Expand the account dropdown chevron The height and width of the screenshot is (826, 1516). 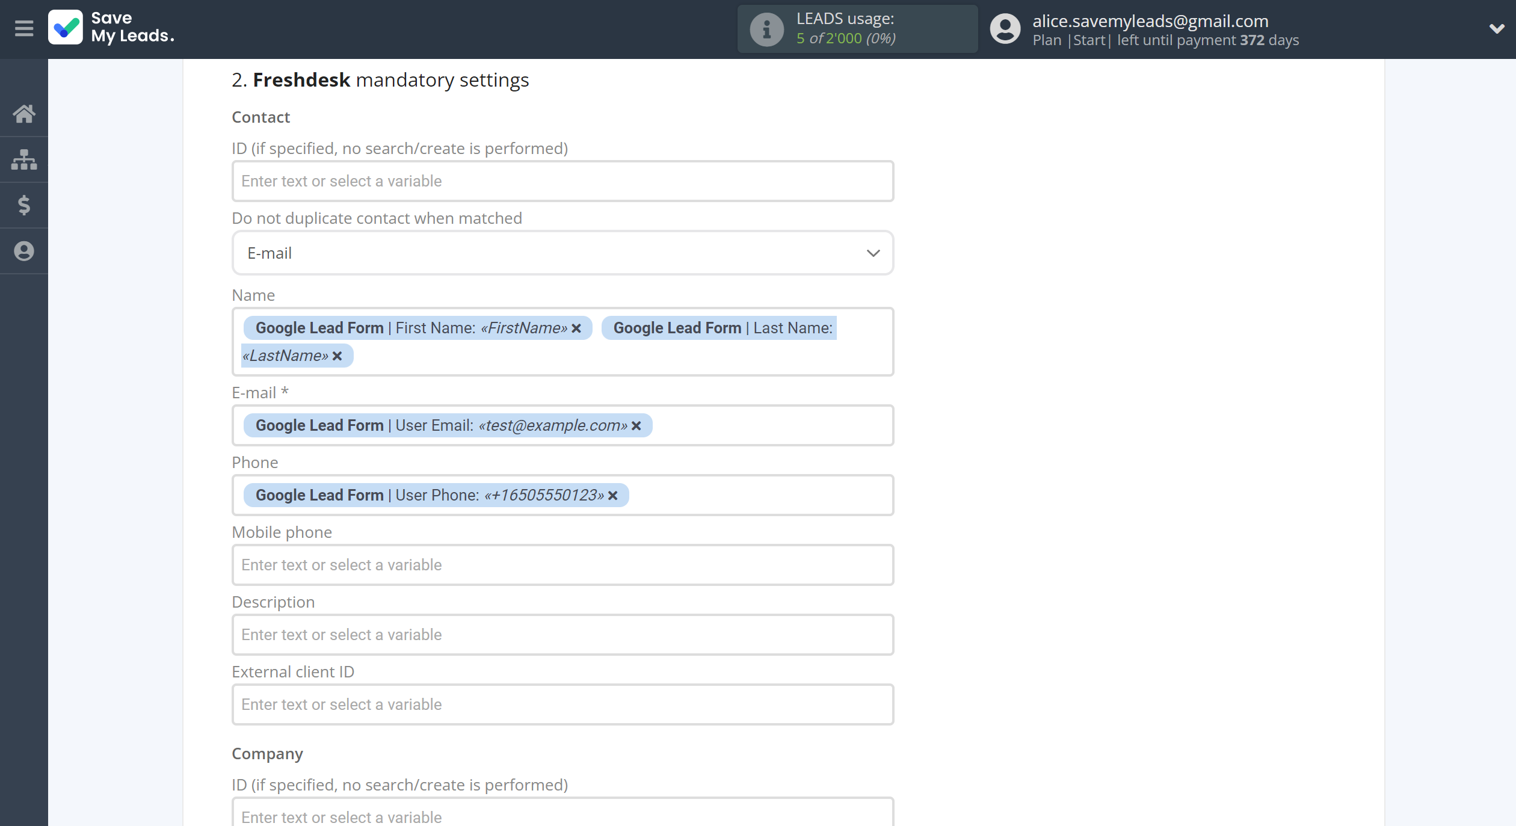click(1496, 28)
